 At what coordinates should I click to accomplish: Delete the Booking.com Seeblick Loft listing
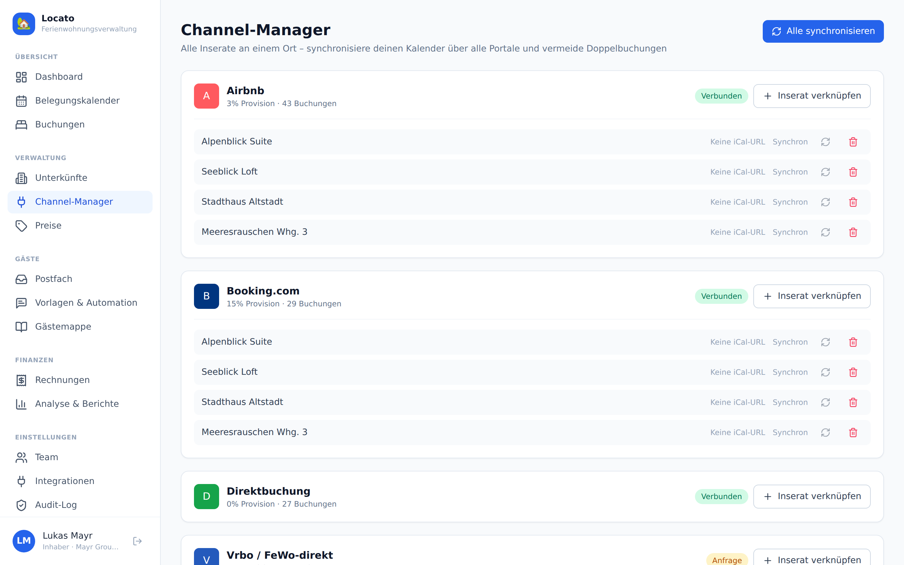coord(853,373)
